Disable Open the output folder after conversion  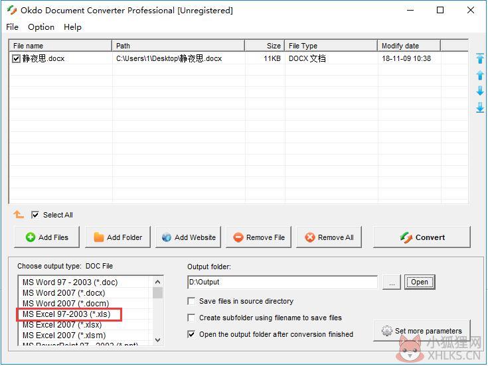coord(191,334)
